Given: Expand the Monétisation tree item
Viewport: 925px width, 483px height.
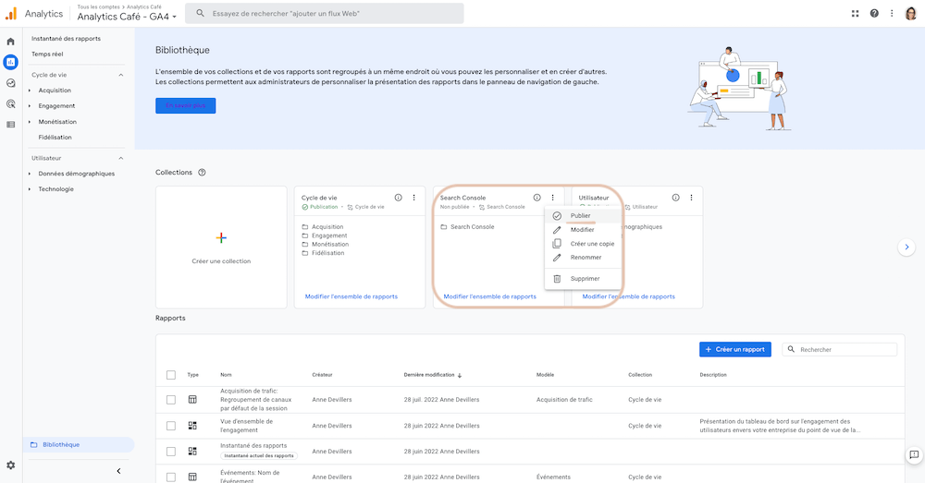Looking at the screenshot, I should click(30, 122).
